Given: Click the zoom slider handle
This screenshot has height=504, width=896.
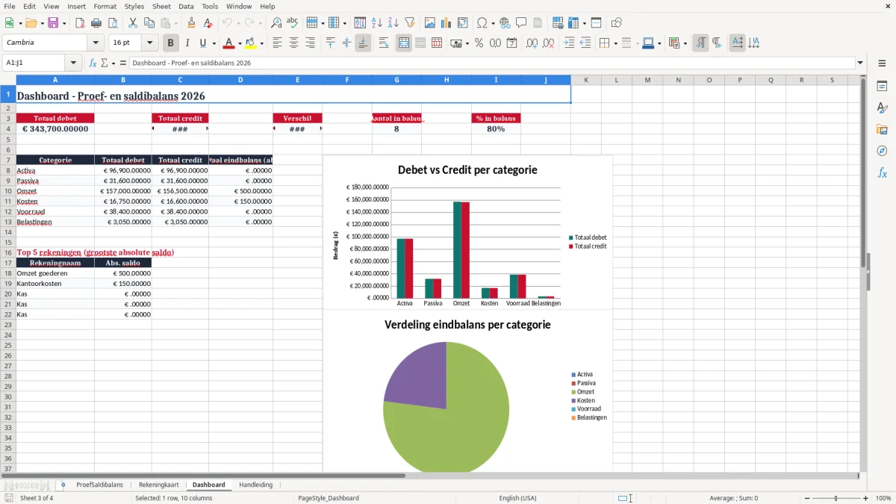Looking at the screenshot, I should tap(836, 498).
